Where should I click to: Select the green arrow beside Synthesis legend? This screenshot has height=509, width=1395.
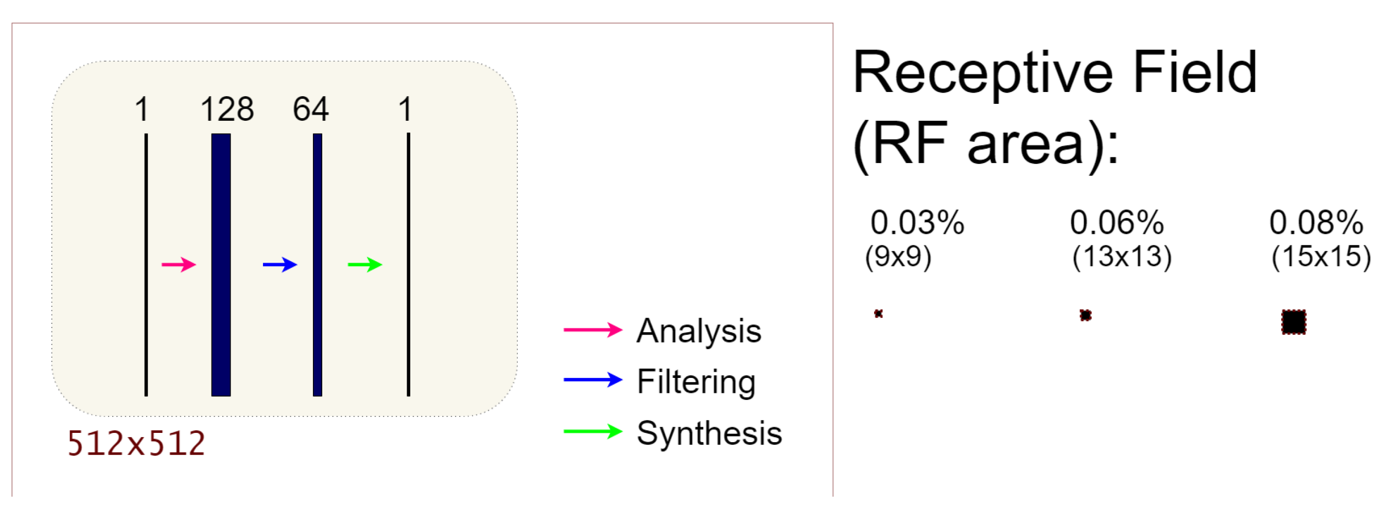point(593,431)
